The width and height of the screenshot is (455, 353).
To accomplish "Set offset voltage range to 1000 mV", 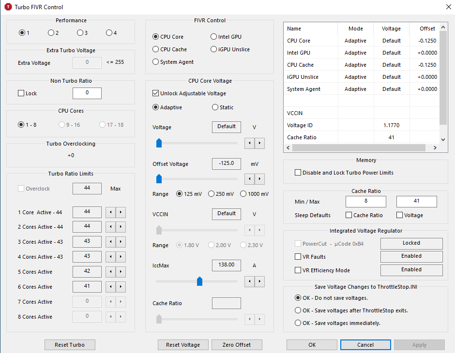I will pyautogui.click(x=254, y=194).
